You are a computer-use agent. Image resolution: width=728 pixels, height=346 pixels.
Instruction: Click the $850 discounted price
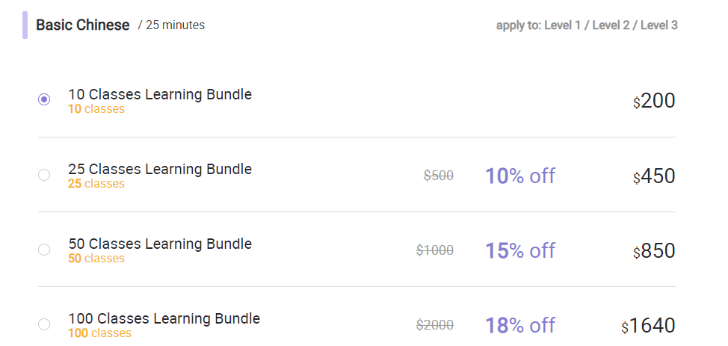pyautogui.click(x=654, y=251)
